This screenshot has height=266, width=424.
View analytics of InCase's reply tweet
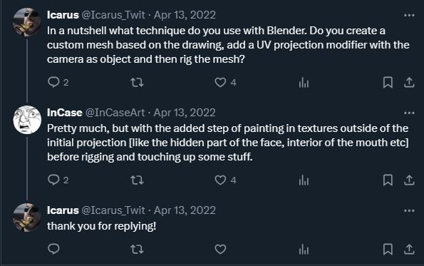[x=304, y=180]
